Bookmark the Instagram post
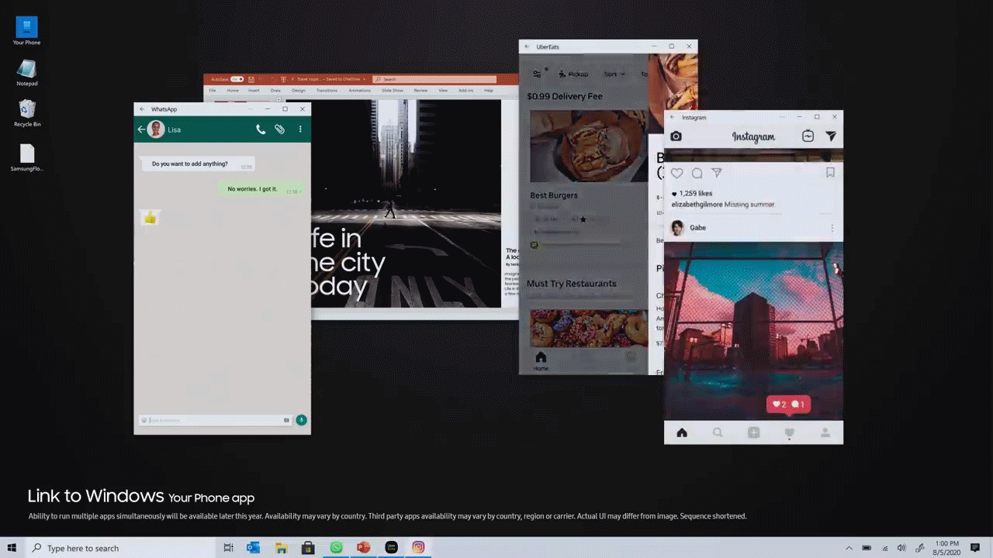 point(829,173)
